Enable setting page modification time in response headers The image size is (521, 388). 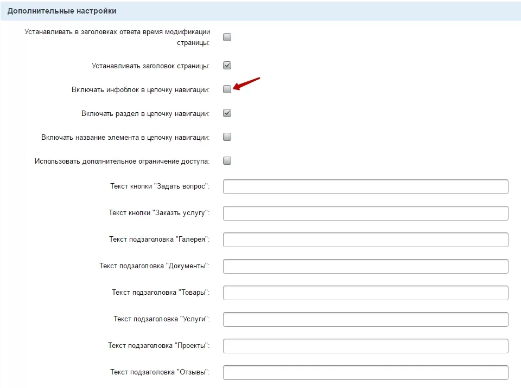point(227,37)
